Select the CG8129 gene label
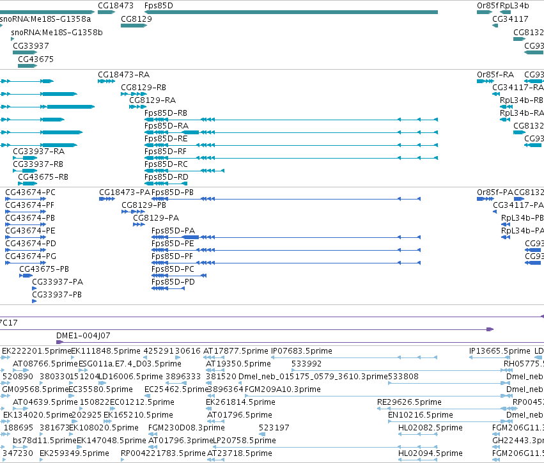The width and height of the screenshot is (544, 463). pos(136,19)
